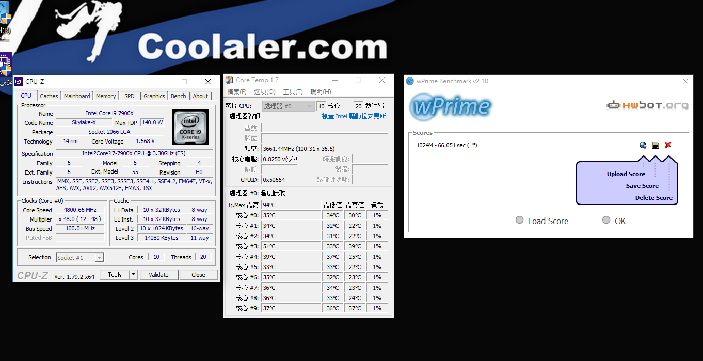Screen dimensions: 703x361
Task: Click the Threads count 20 in CPU-Z
Action: (203, 257)
